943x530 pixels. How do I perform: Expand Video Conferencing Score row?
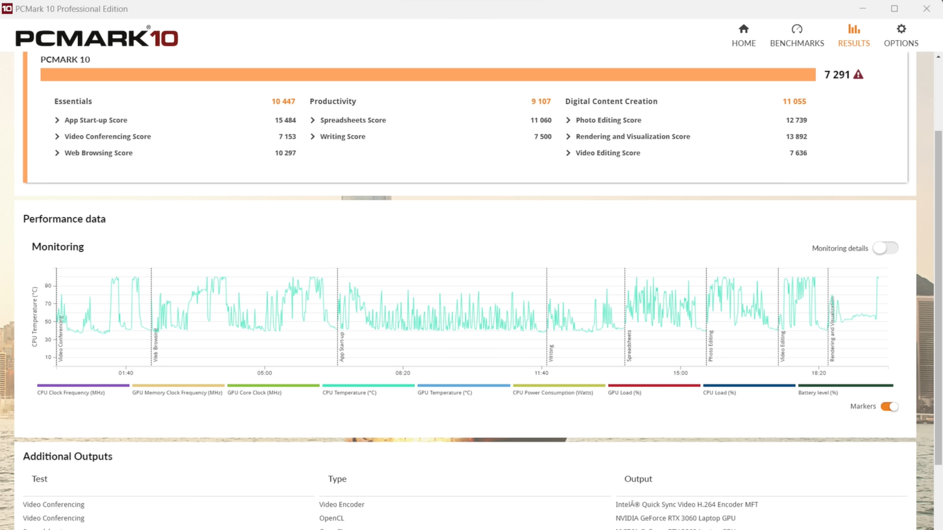[57, 137]
